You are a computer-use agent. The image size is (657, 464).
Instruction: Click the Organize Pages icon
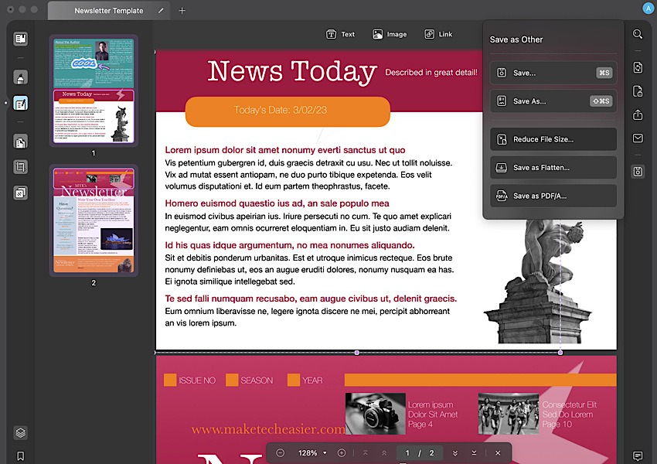(21, 142)
